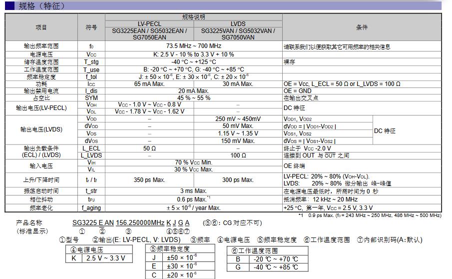Select the 规格说明 header cell
The image size is (452, 279).
tap(193, 16)
